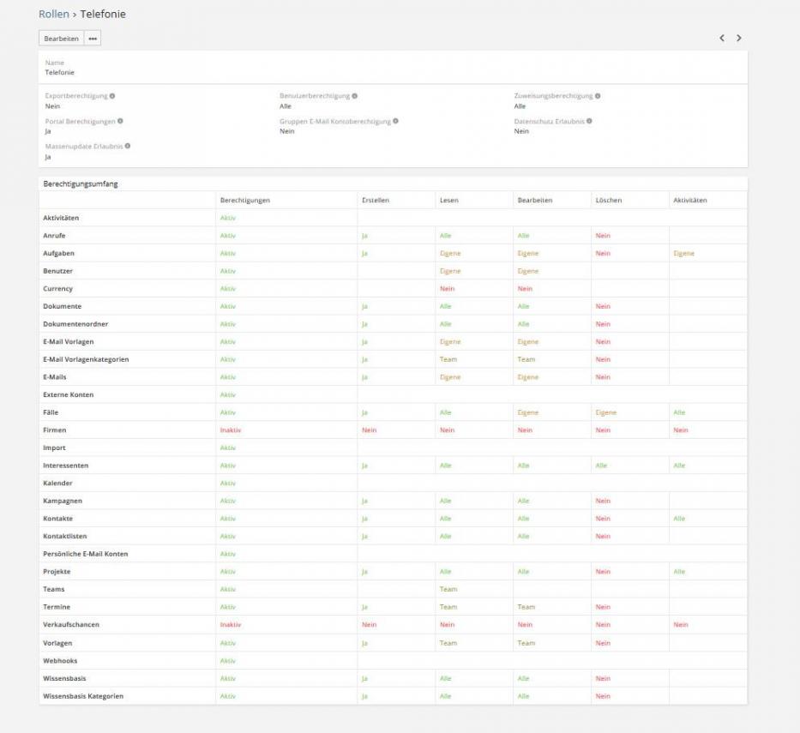This screenshot has width=800, height=733.
Task: Go to next role with right arrow
Action: 739,39
